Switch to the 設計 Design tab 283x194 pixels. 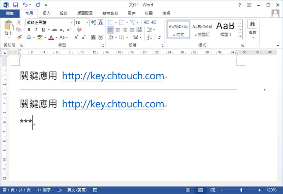[64, 13]
